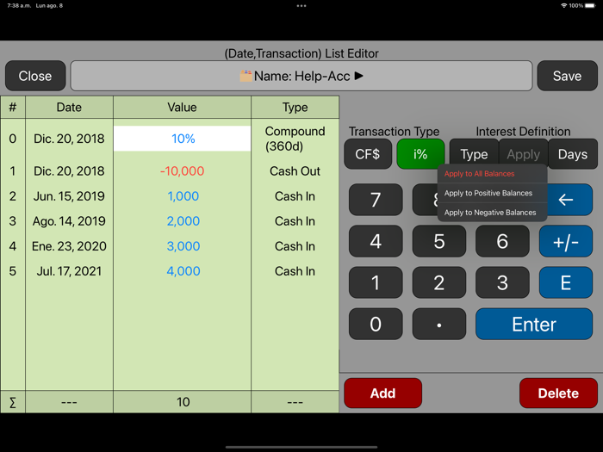
Task: Select date Ene. 23, 2020
Action: click(x=69, y=246)
